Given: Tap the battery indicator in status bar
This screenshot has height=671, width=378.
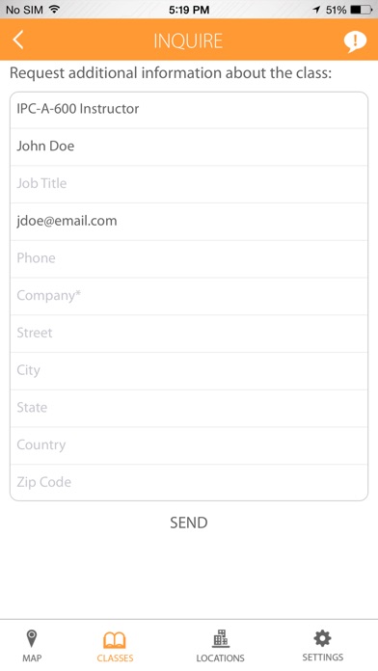Looking at the screenshot, I should tap(361, 10).
